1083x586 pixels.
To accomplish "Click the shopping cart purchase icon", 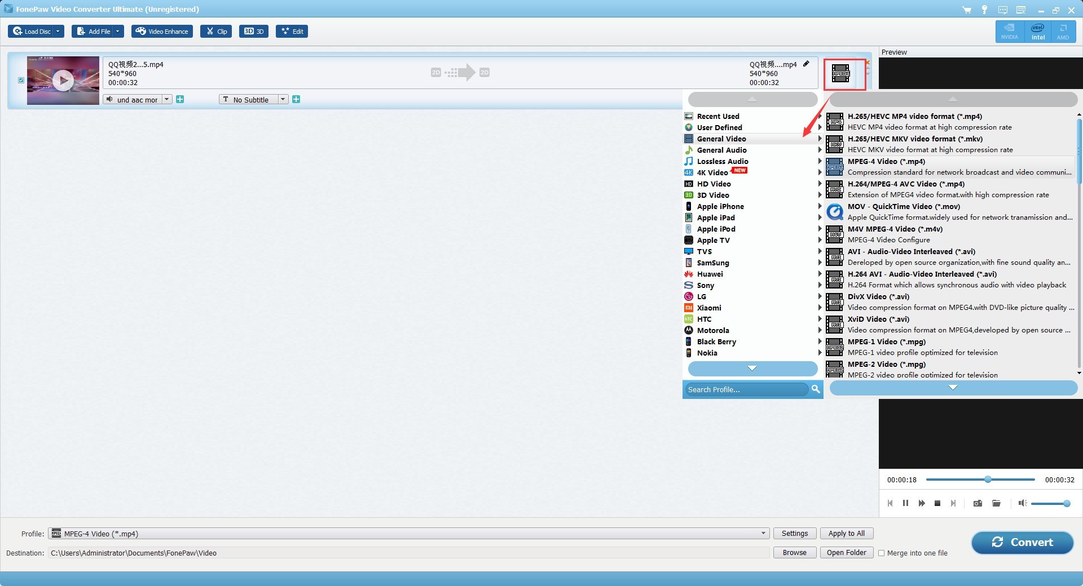I will [x=967, y=10].
